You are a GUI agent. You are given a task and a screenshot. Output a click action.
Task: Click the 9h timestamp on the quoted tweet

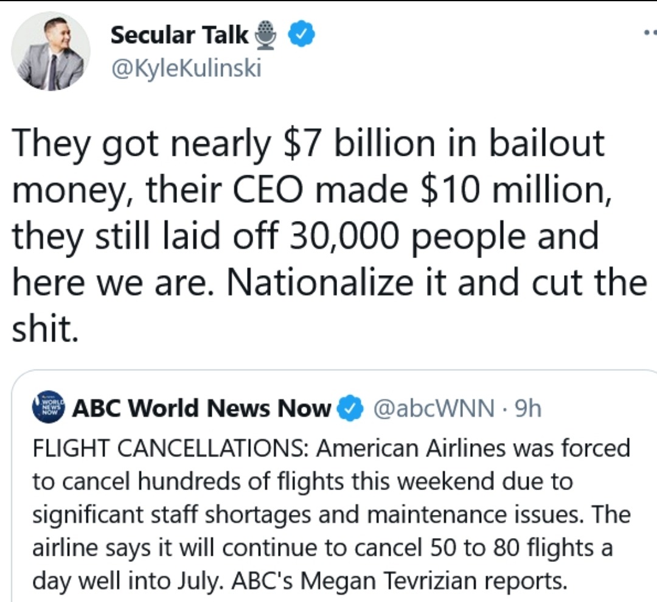coord(527,408)
